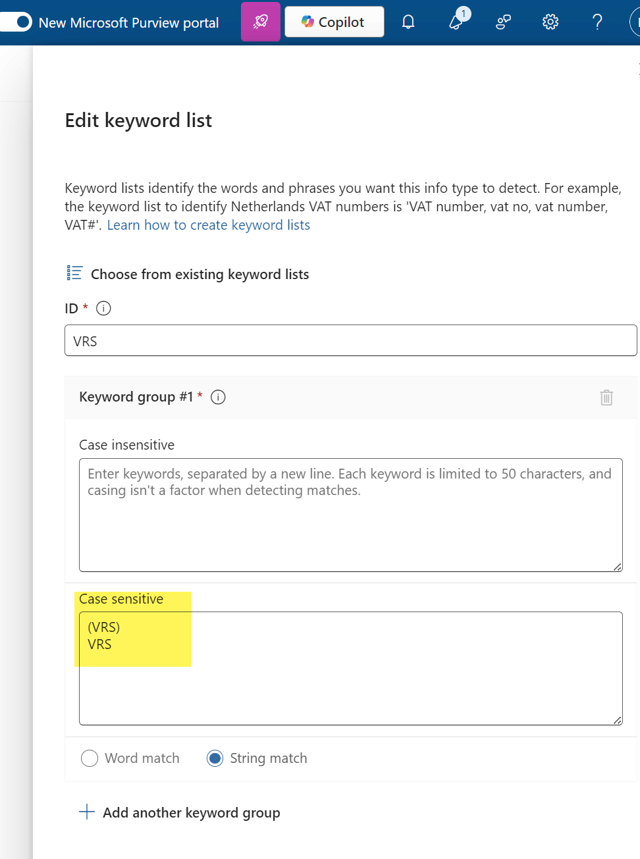Select the String match radio button
This screenshot has height=859, width=640.
tap(215, 758)
